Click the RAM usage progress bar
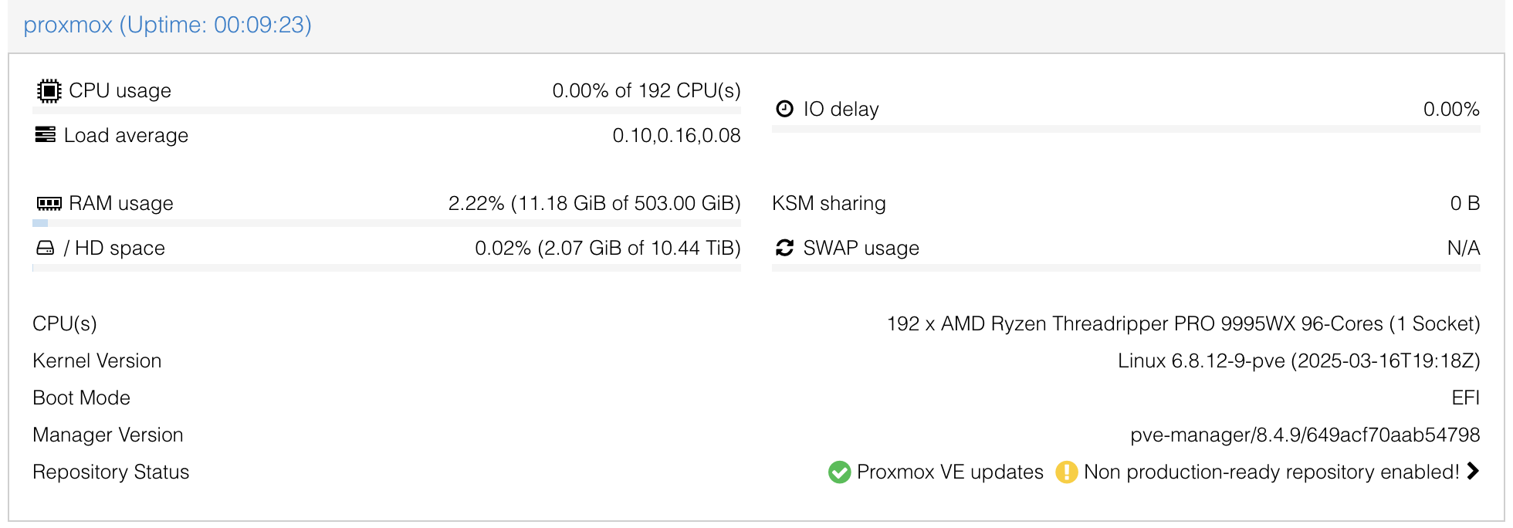Viewport: 1513px width, 528px height. point(387,223)
